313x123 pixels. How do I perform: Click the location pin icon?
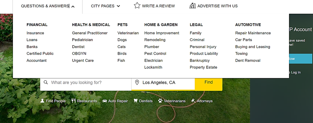point(137,82)
